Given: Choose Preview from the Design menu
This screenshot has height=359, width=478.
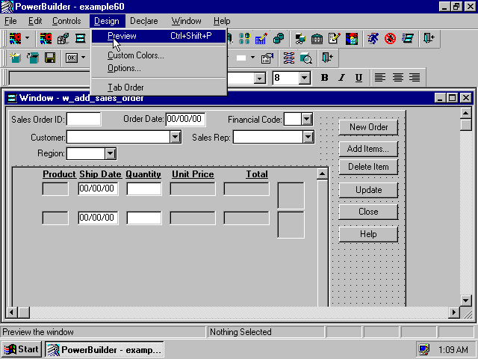Looking at the screenshot, I should tap(158, 36).
